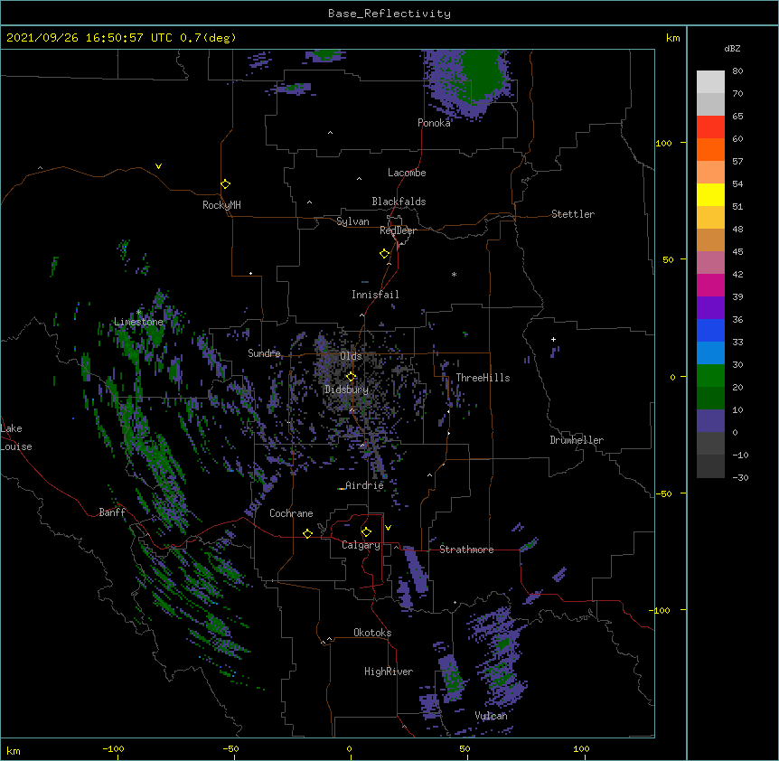Select the Cochrane label
The height and width of the screenshot is (761, 779).
[x=291, y=513]
